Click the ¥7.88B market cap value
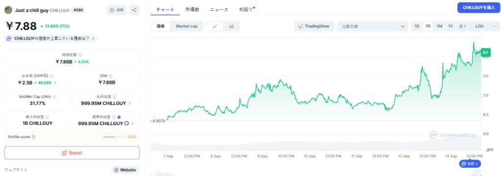The width and height of the screenshot is (501, 176). coord(64,62)
